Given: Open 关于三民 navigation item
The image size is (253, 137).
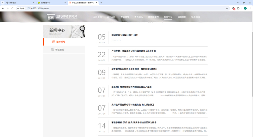Looking at the screenshot, I should click(111, 17).
